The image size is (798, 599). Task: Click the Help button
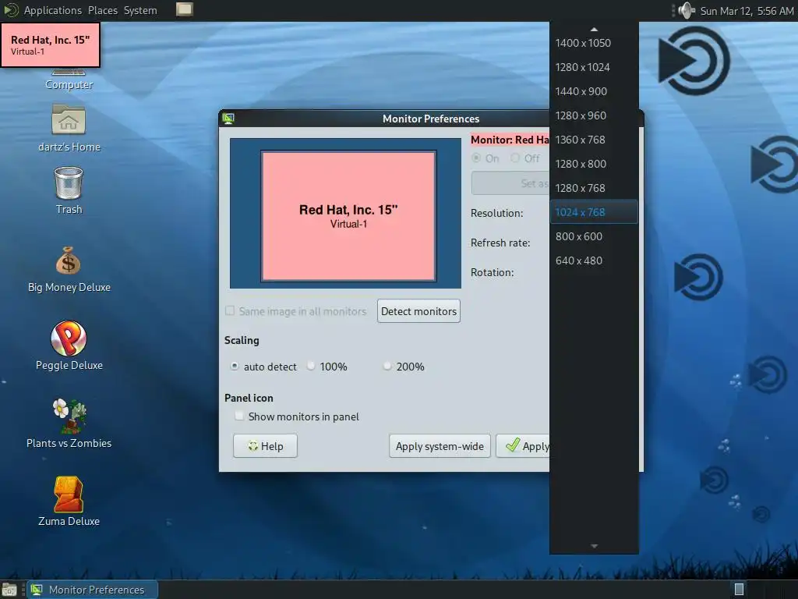pyautogui.click(x=265, y=446)
